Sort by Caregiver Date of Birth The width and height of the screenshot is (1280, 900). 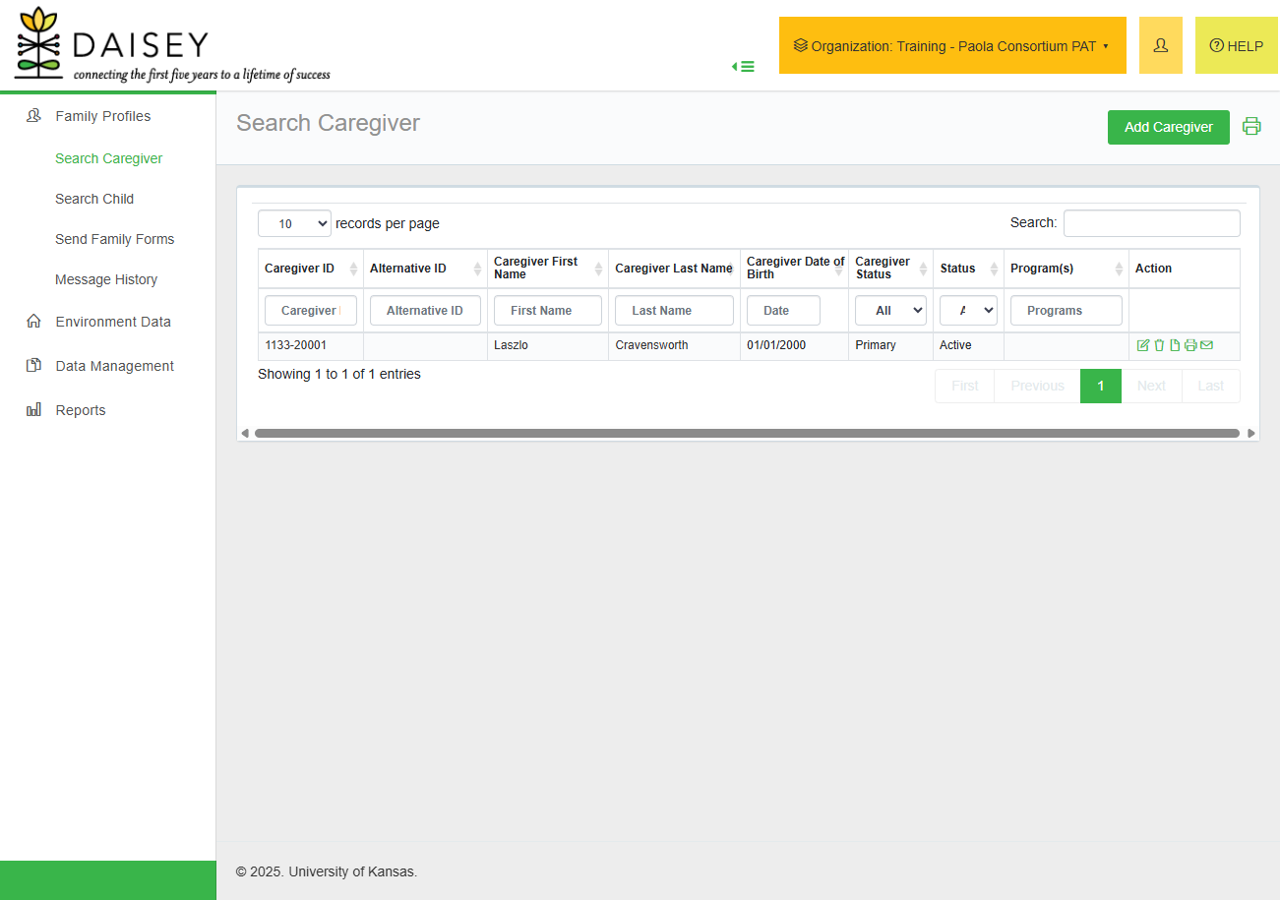795,269
